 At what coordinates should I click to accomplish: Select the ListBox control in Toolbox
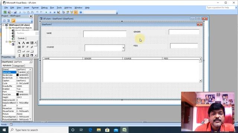click(19, 47)
